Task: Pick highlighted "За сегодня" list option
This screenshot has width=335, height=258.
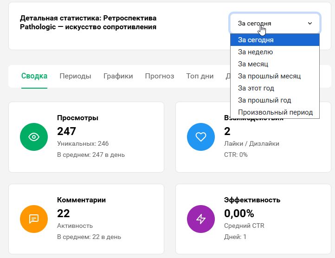Action: click(256, 40)
